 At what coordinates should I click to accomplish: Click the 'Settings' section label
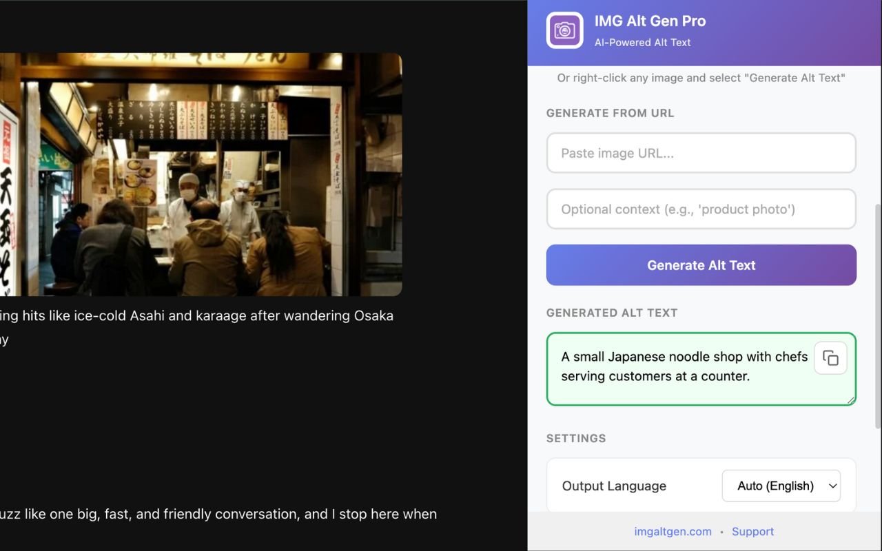576,438
